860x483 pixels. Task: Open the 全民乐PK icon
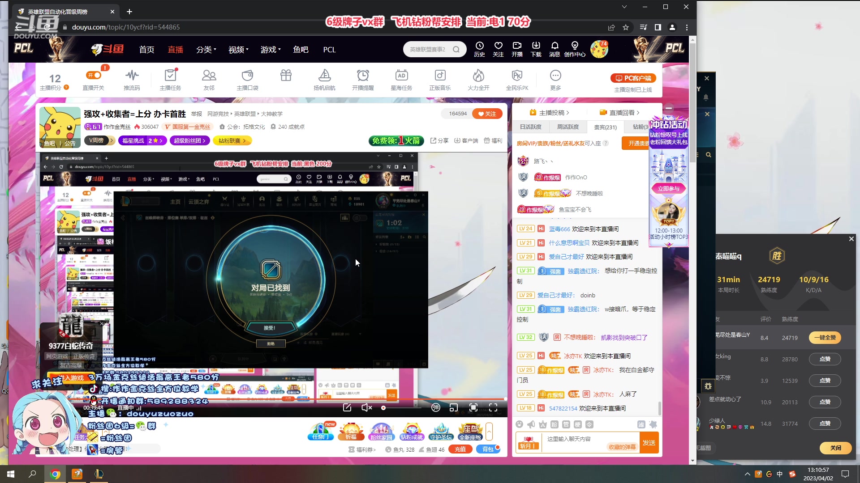(517, 80)
